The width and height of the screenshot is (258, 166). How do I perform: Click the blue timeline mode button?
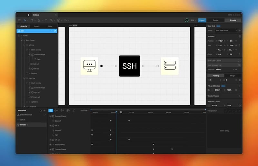click(51, 110)
